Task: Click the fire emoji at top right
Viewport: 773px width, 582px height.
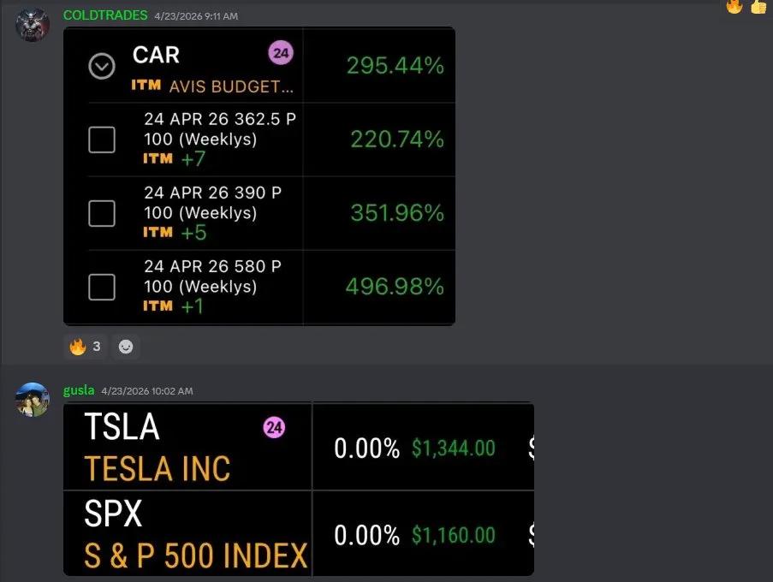Action: [x=734, y=6]
